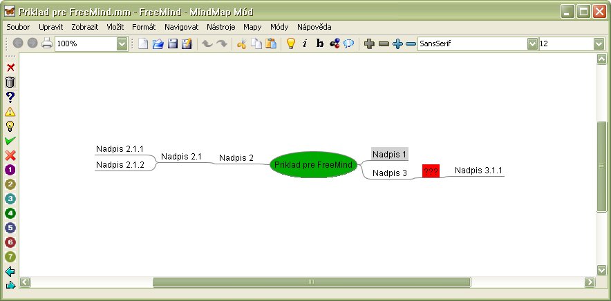Open the font size 12 dropdown

[599, 44]
